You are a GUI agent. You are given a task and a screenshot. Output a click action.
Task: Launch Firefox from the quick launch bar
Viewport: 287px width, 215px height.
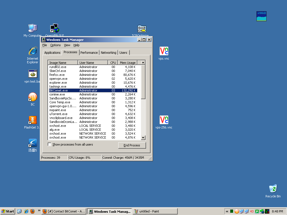click(x=33, y=211)
